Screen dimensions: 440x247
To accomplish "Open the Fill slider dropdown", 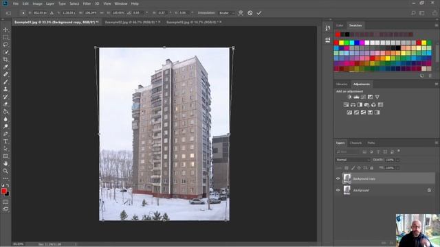I will 397,167.
